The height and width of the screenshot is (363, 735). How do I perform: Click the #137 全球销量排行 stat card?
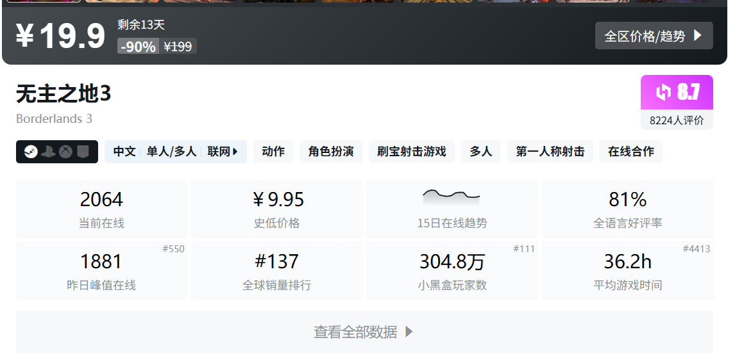point(276,270)
